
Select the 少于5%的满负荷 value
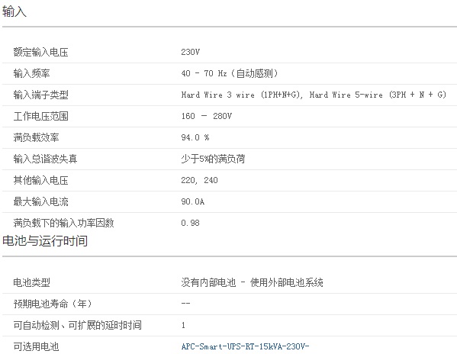click(x=213, y=159)
